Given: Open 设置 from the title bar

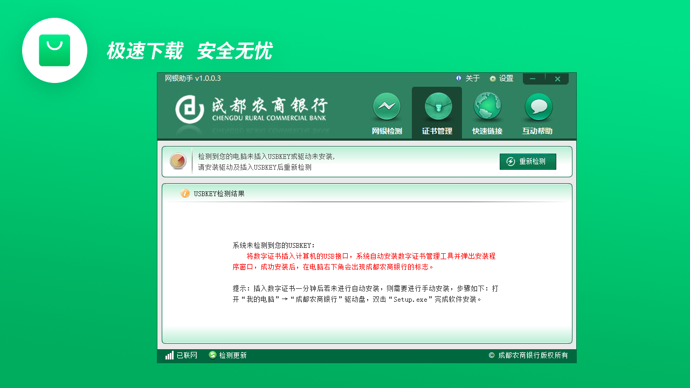Looking at the screenshot, I should pyautogui.click(x=505, y=78).
